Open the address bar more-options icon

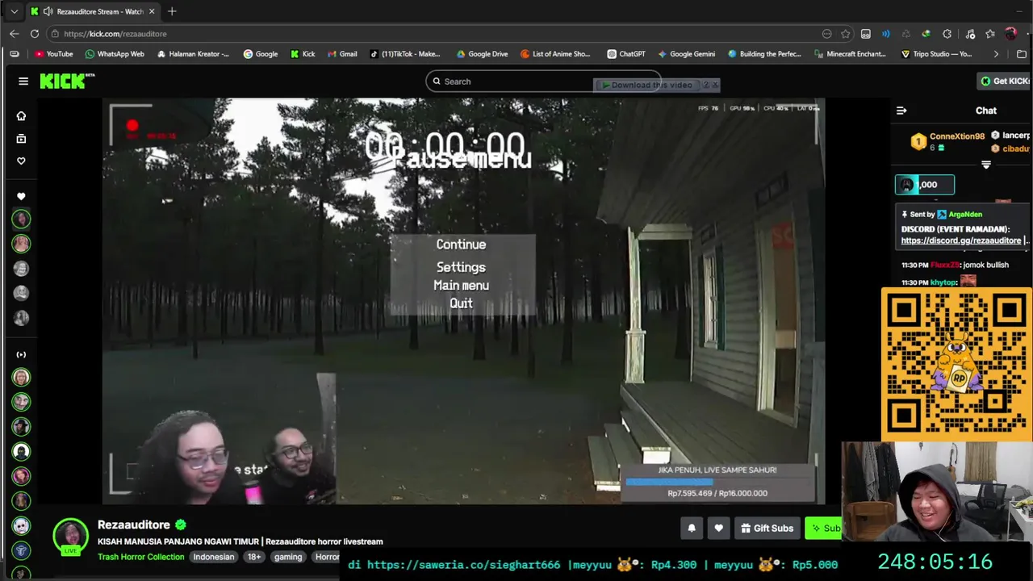(x=826, y=34)
